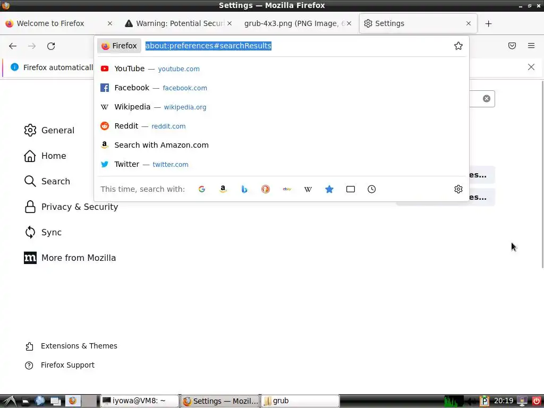Open the taskbar start menu icon
544x408 pixels.
click(x=8, y=401)
